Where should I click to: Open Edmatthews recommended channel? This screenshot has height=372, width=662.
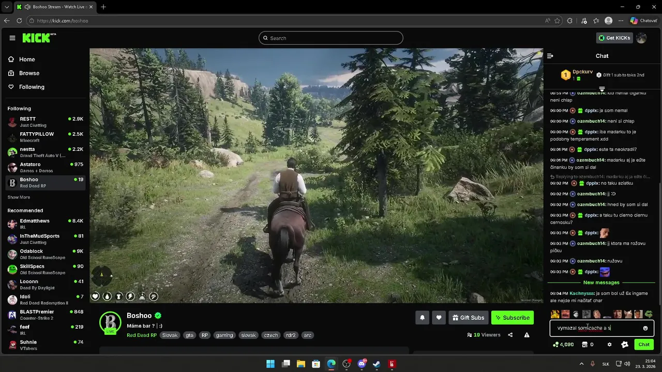tap(46, 224)
